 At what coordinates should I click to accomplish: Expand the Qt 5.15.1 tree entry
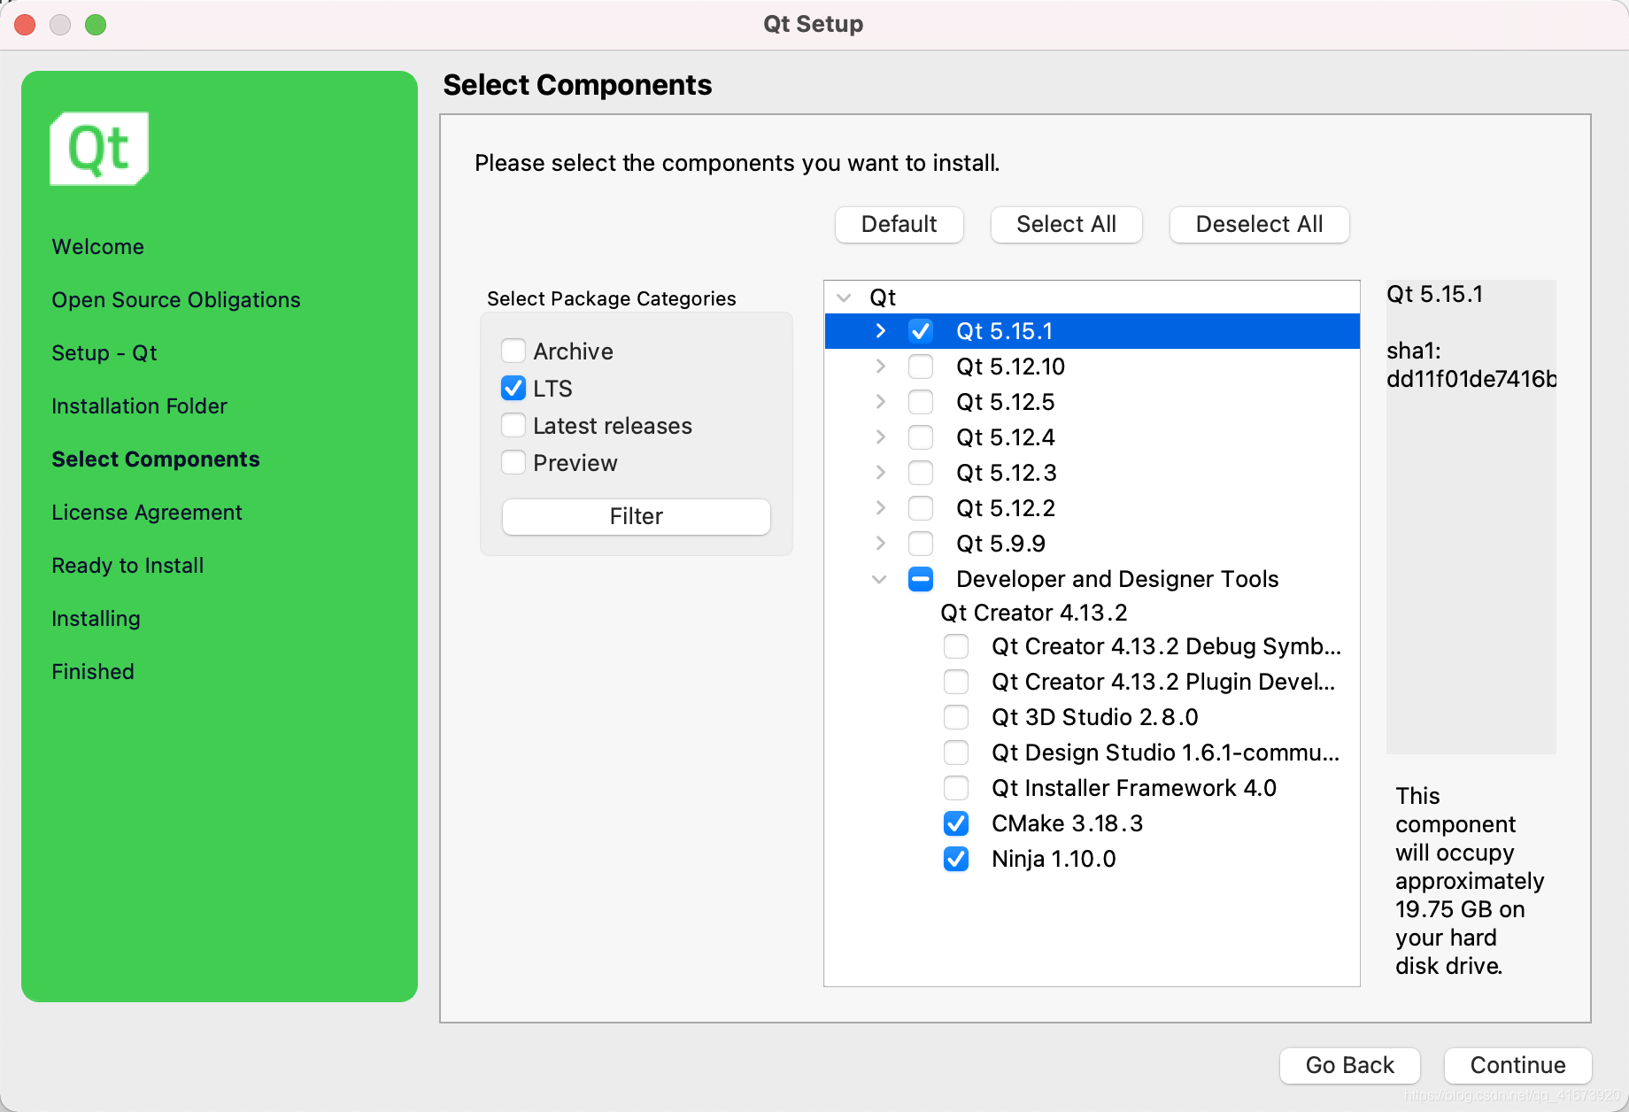click(x=881, y=330)
